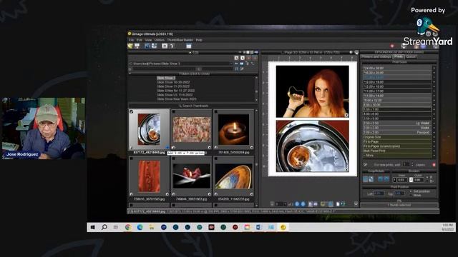Click the blue add-print icon on headlight thumbnail
458x257 pixels.
click(167, 148)
